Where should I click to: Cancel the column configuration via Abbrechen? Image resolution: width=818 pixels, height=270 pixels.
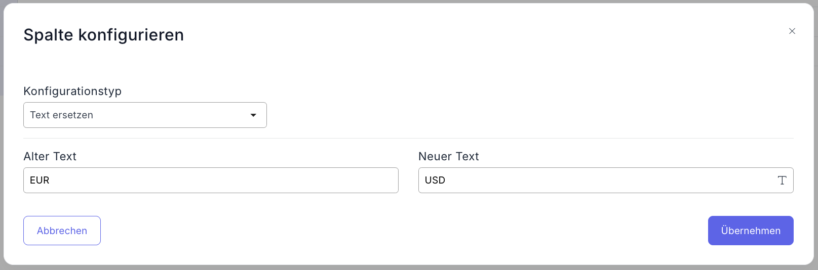(62, 231)
